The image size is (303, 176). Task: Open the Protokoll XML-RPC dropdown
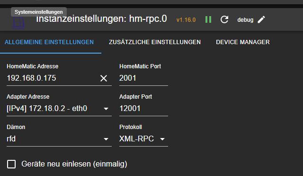[x=143, y=139]
